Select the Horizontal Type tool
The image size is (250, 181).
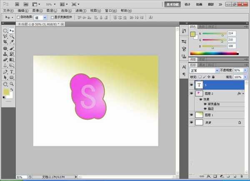pos(12,72)
